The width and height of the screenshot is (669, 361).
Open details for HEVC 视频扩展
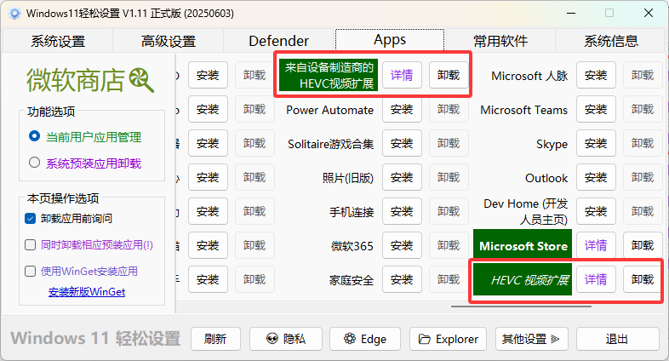point(596,279)
